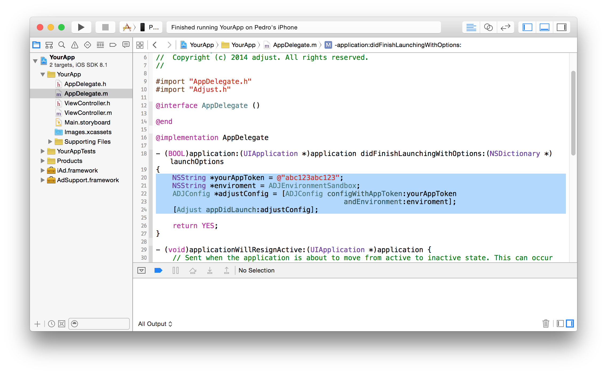607x374 pixels.
Task: Toggle the Utilities panel visibility
Action: [561, 27]
